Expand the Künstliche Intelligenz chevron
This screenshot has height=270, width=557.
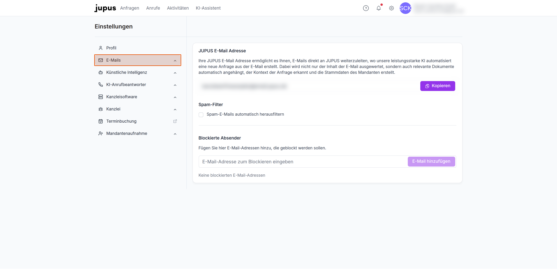pyautogui.click(x=175, y=73)
